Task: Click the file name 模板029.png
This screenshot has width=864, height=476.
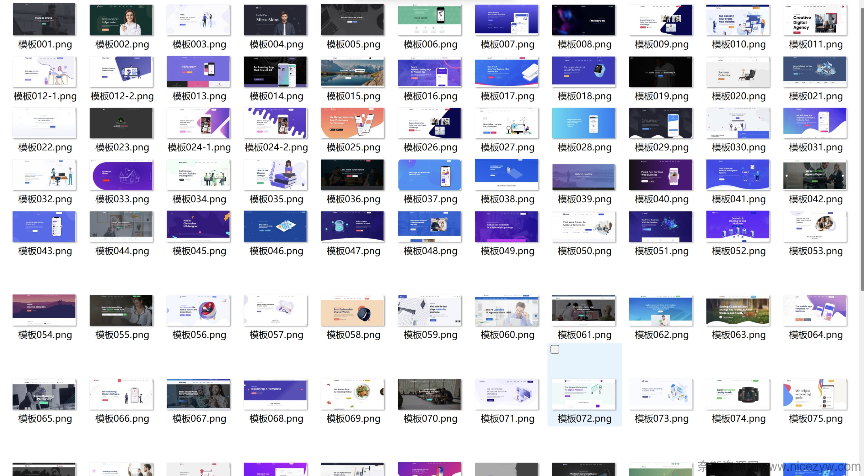Action: point(661,147)
